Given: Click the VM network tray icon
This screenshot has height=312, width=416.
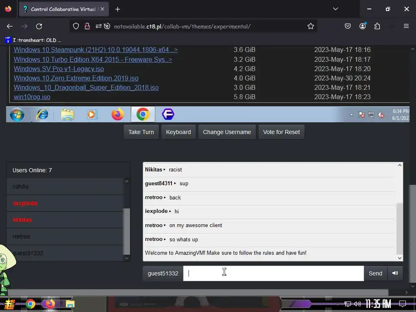Looking at the screenshot, I should pos(371,115).
